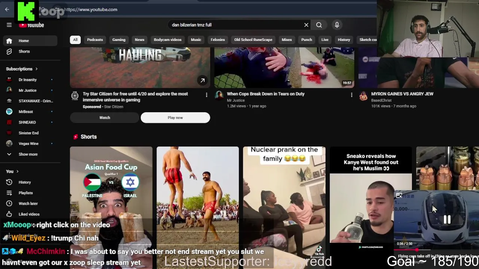
Task: Go back with browser back arrow
Action: pos(7,9)
